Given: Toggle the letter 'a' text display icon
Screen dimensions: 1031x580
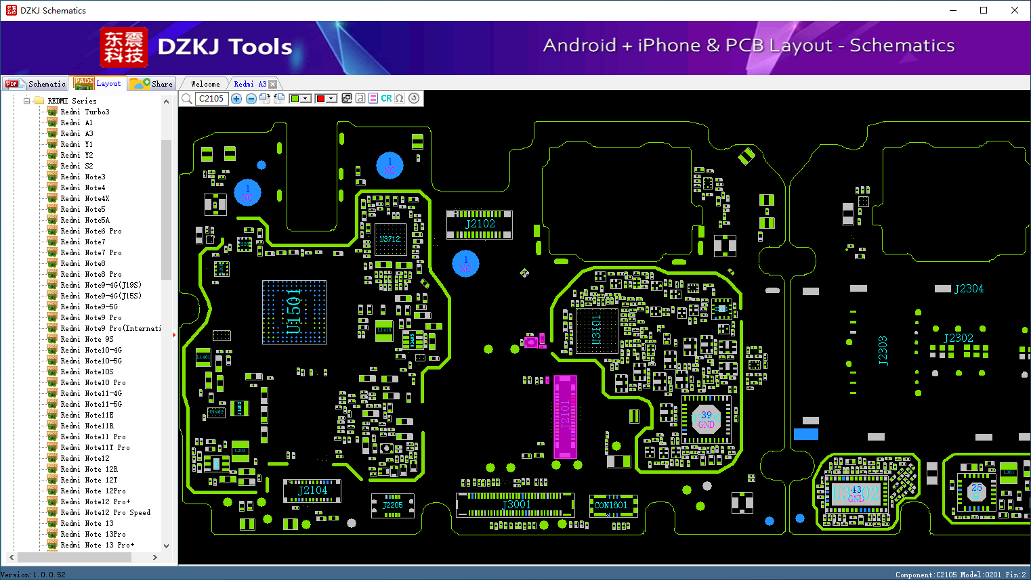Looking at the screenshot, I should 360,98.
